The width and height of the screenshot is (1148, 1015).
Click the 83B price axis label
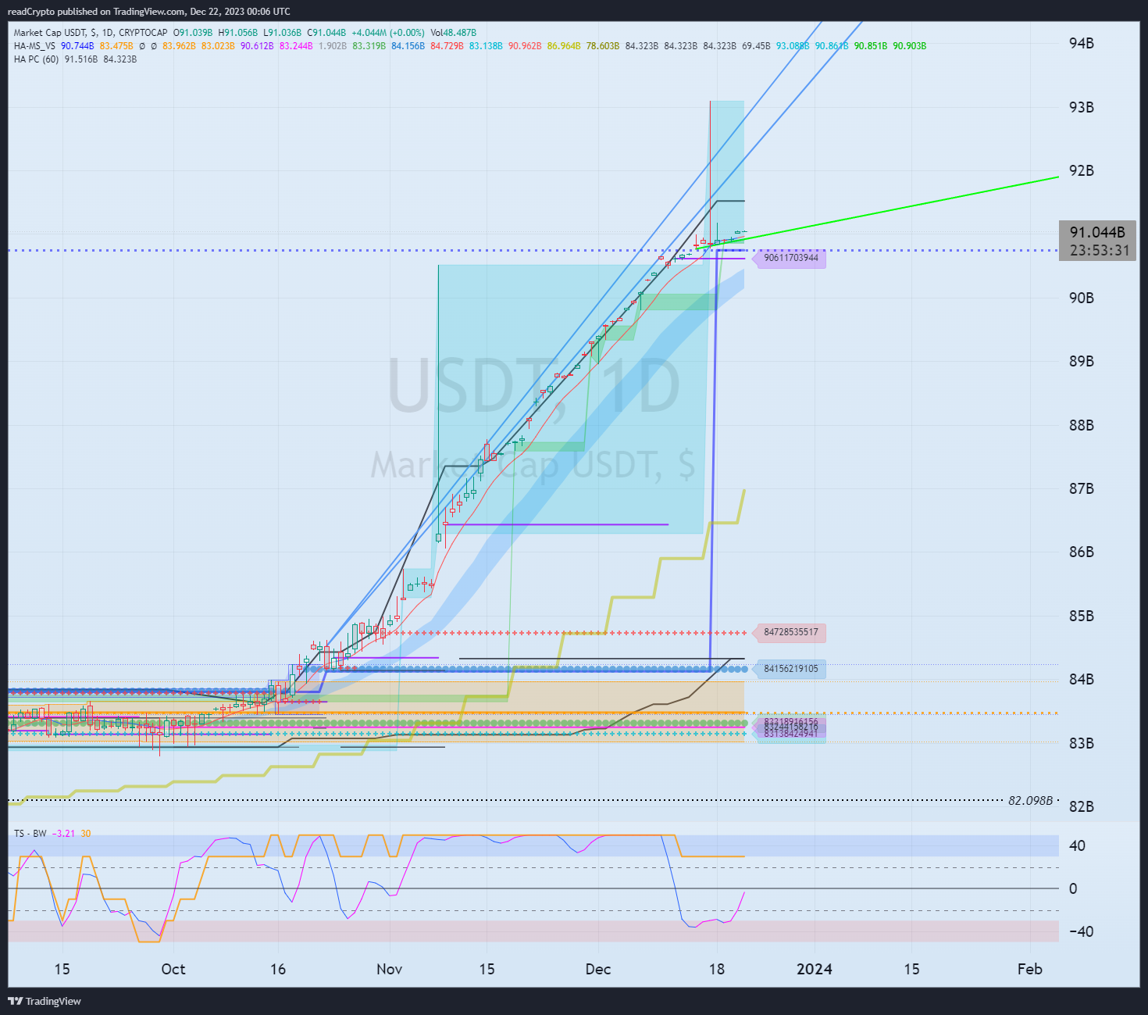click(1082, 743)
